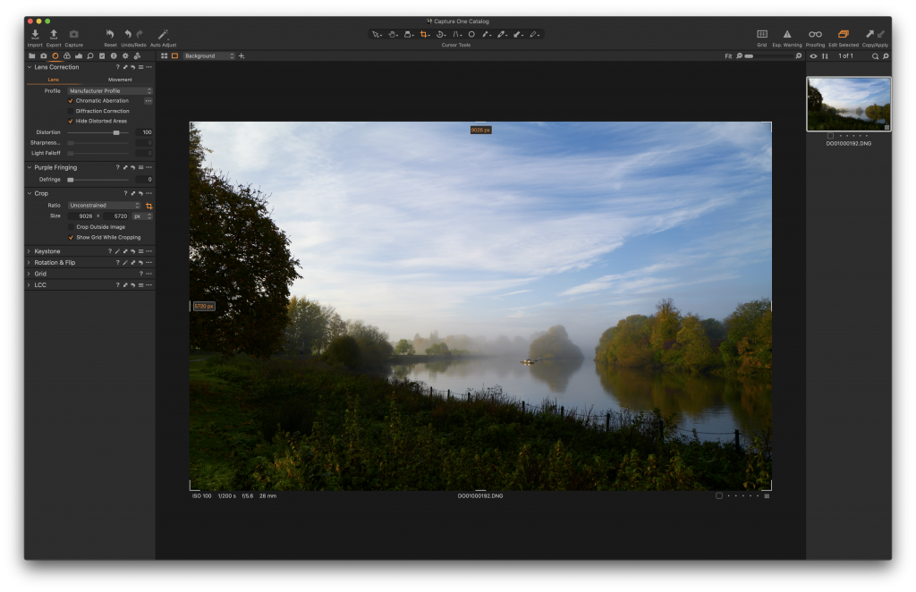Uncheck Hide Distorted Areas
The width and height of the screenshot is (916, 592).
click(71, 121)
